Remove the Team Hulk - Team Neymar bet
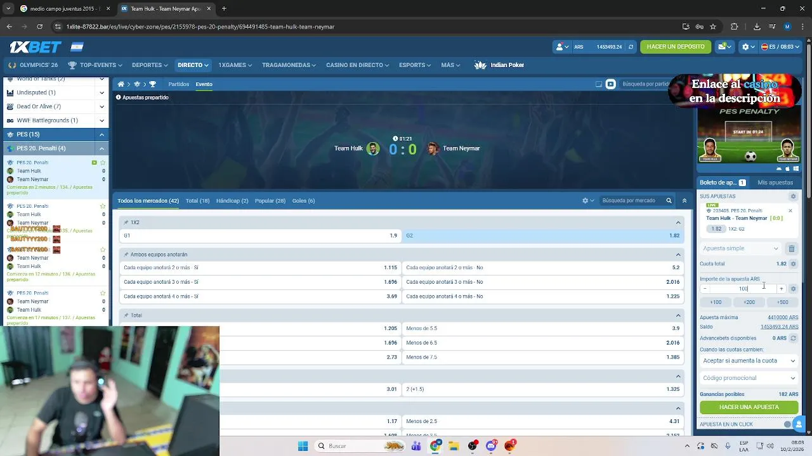 point(790,211)
